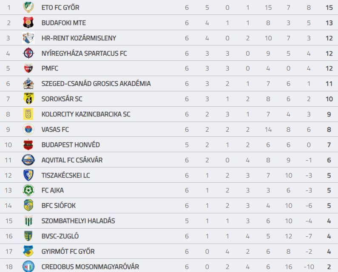Click the Nyíregyháza Spartacus FC logo
The width and height of the screenshot is (338, 272).
28,53
